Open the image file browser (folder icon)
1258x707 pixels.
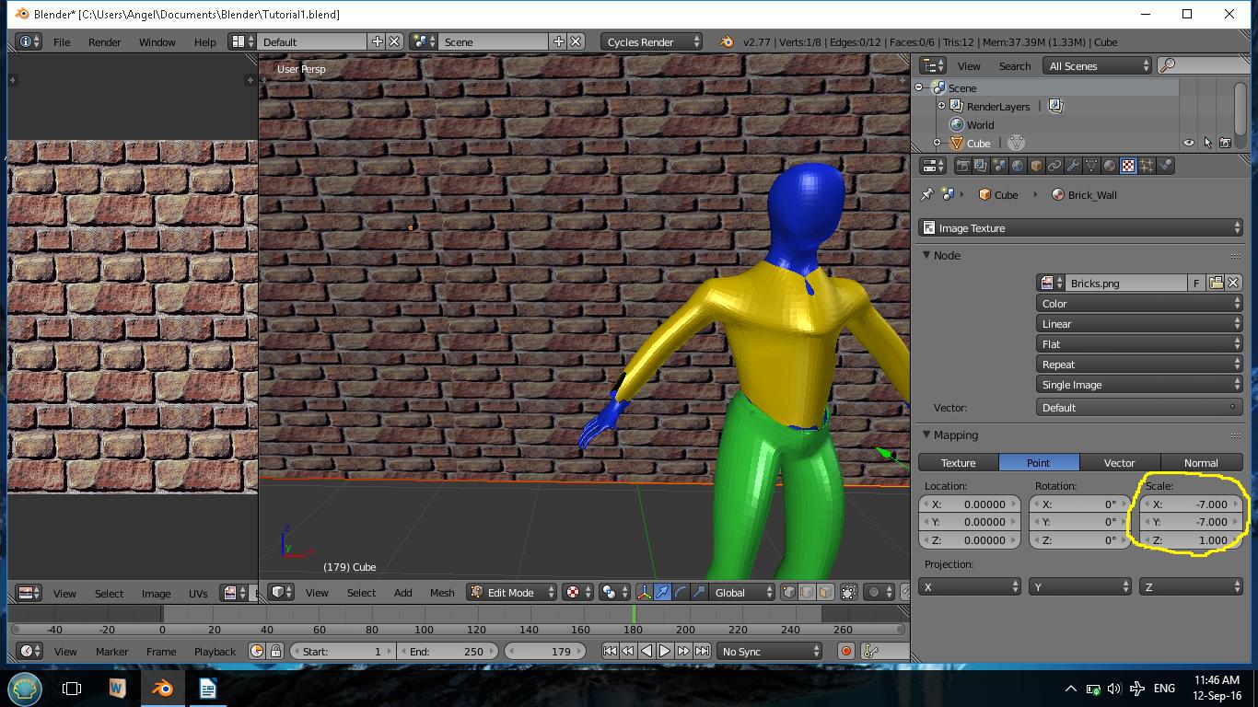pyautogui.click(x=1216, y=284)
